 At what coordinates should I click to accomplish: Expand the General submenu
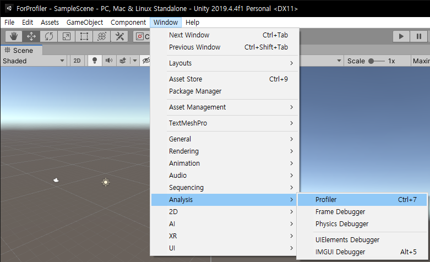(x=225, y=139)
